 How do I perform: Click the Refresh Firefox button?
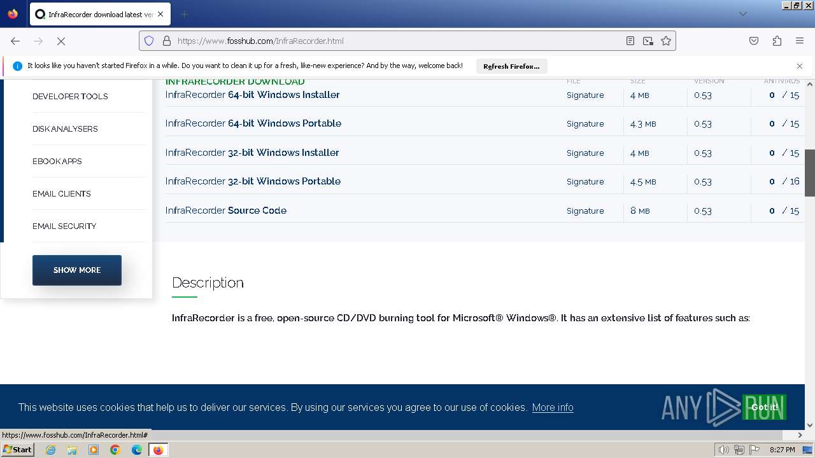[x=511, y=66]
